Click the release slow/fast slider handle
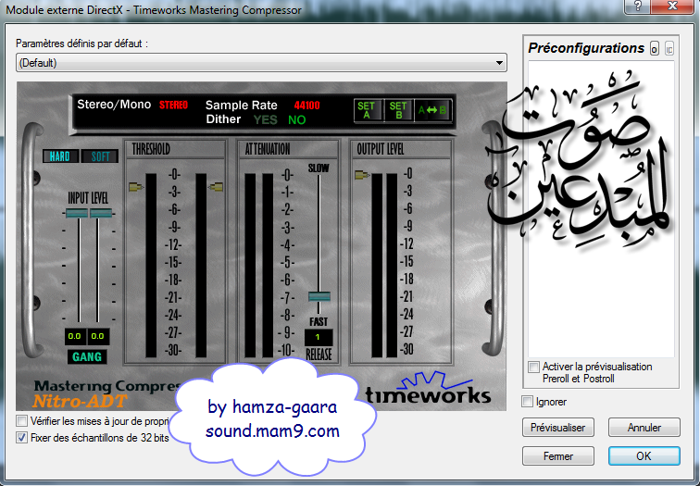The width and height of the screenshot is (700, 486). pyautogui.click(x=319, y=296)
